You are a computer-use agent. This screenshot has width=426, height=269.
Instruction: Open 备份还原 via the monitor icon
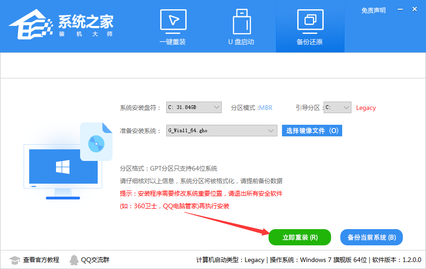click(310, 20)
